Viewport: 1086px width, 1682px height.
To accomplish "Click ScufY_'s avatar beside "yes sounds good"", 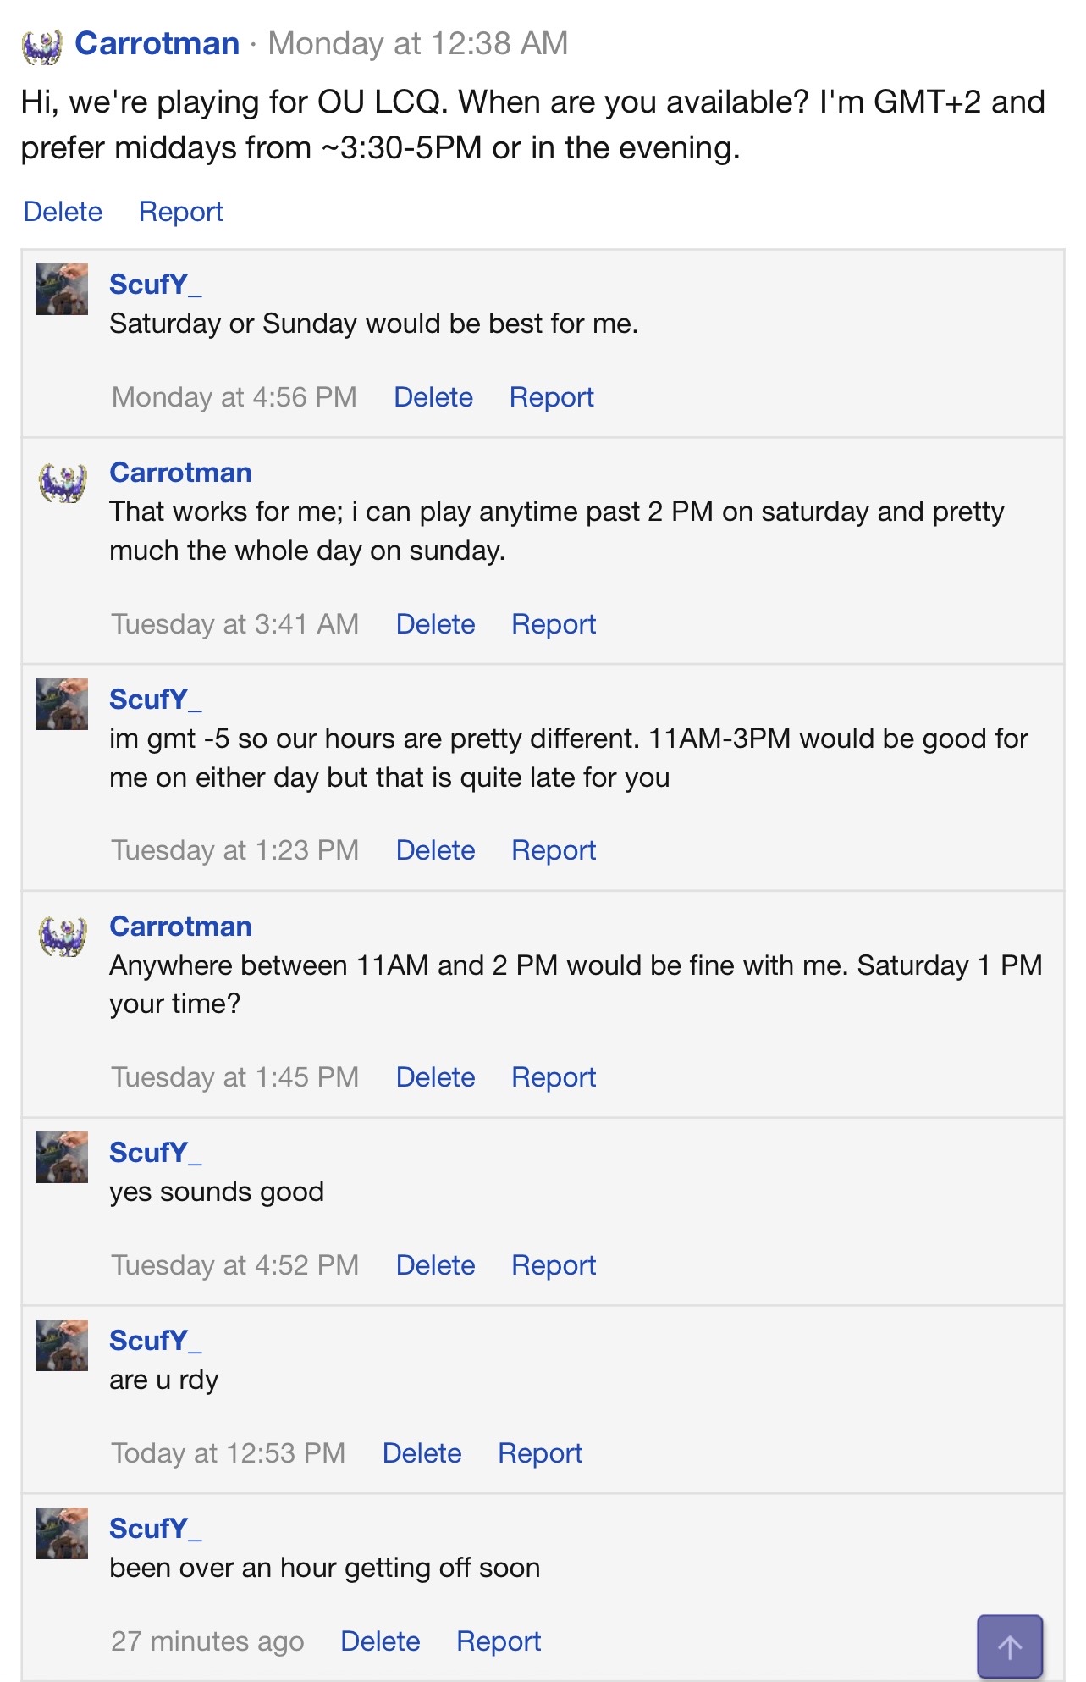I will pyautogui.click(x=61, y=1157).
